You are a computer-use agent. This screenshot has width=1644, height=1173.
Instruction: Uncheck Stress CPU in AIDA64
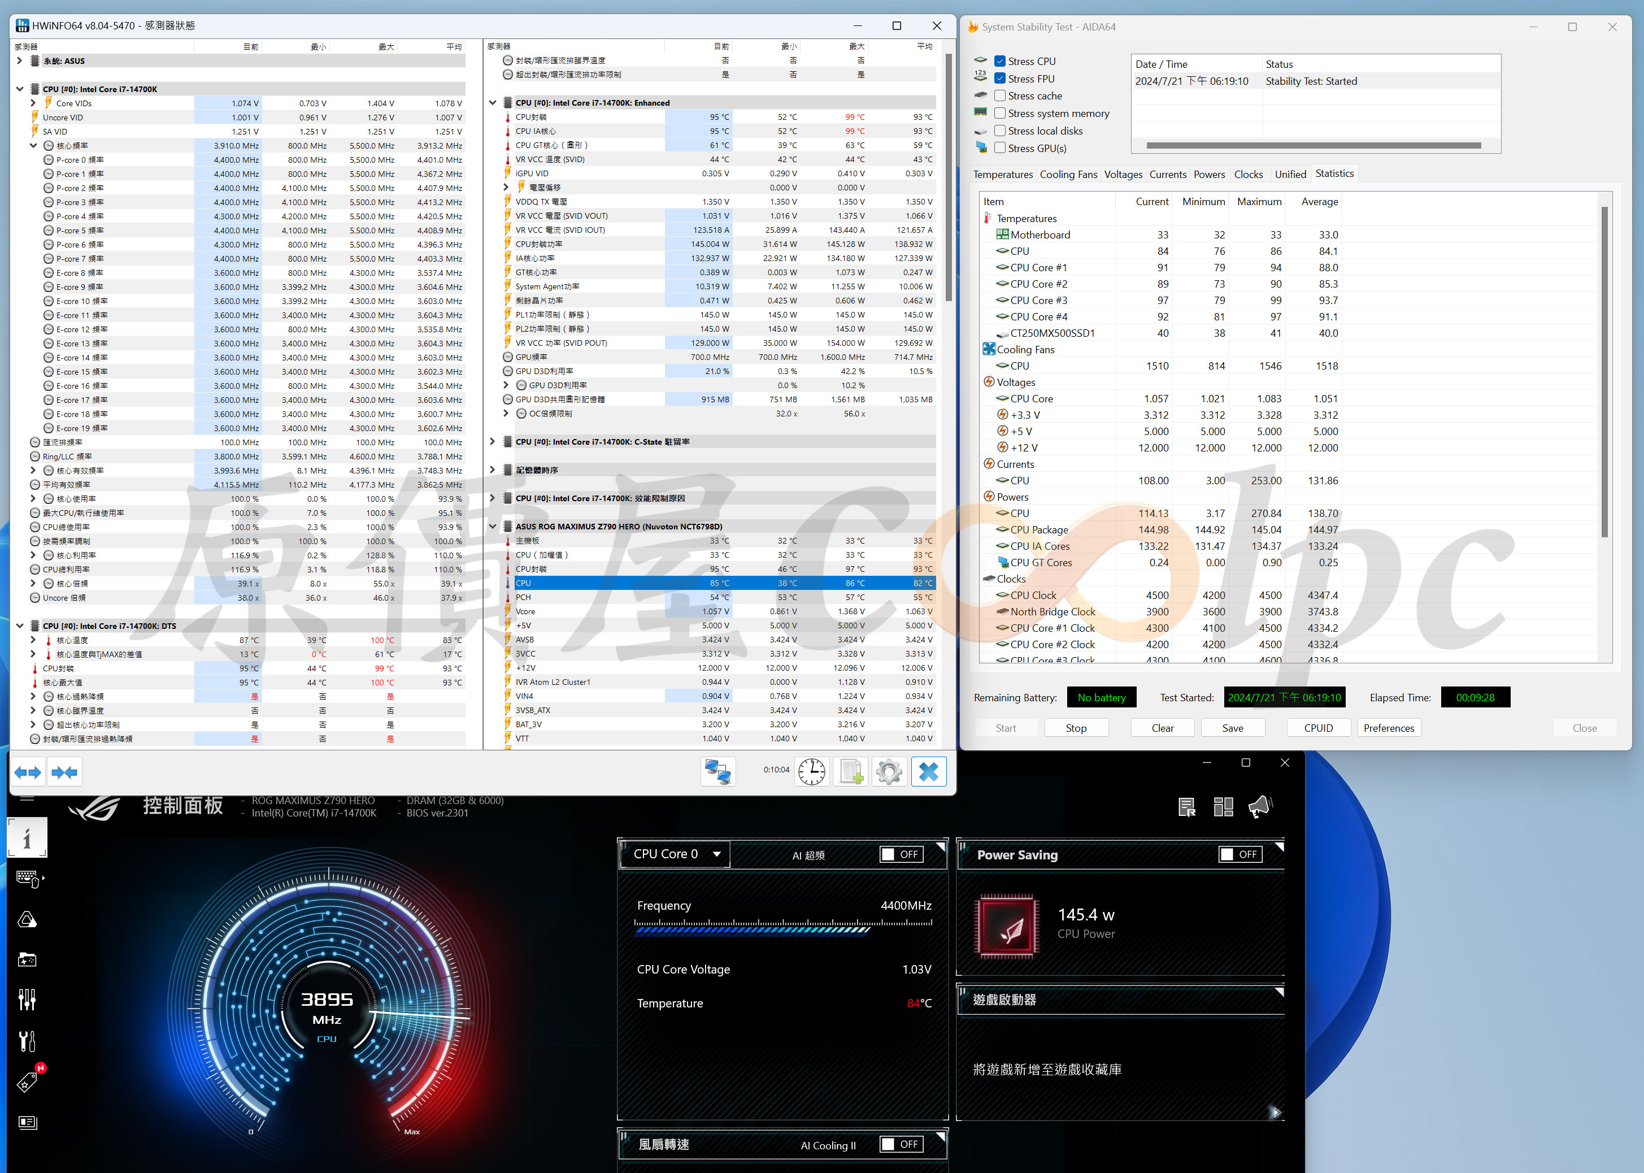click(x=1000, y=62)
